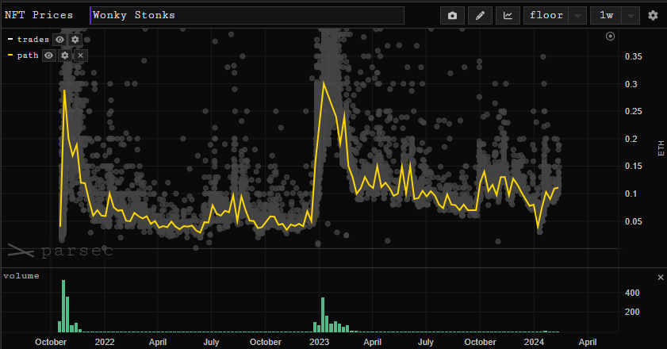Click the April 2024 time axis label
Image resolution: width=667 pixels, height=349 pixels.
click(x=588, y=342)
